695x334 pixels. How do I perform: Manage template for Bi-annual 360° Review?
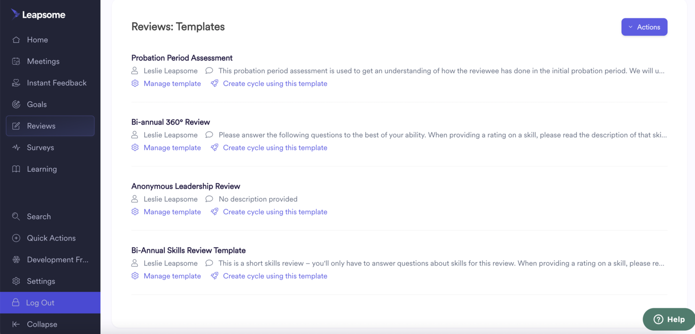[172, 148]
